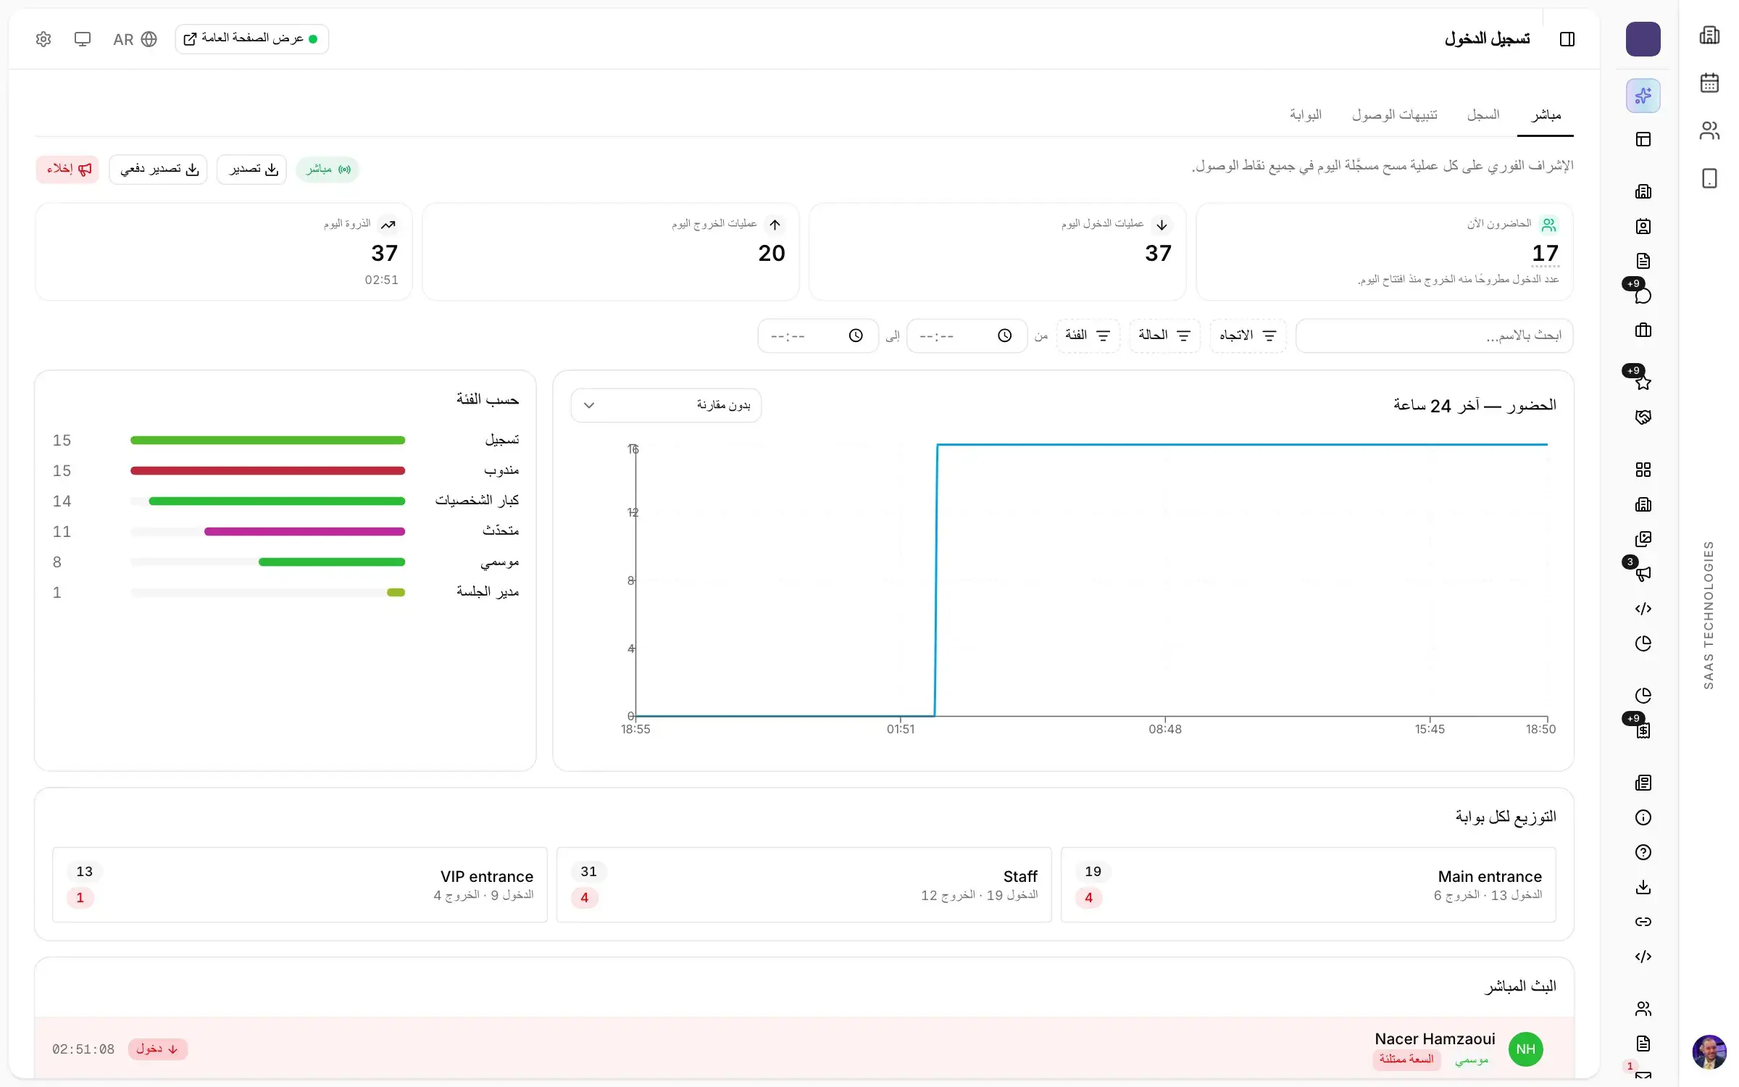Switch to the 'السجل' log tab
Screen dimensions: 1739x1087
tap(1483, 115)
